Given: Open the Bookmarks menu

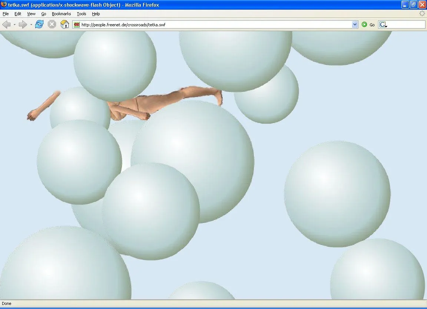Looking at the screenshot, I should (61, 14).
